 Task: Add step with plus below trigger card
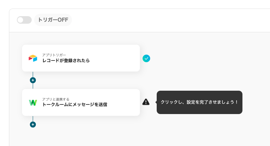point(33,80)
